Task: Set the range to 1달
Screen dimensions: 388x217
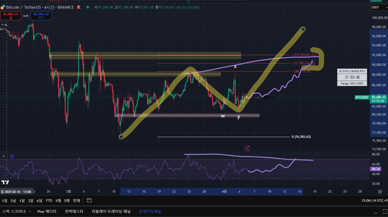Action: pos(22,200)
